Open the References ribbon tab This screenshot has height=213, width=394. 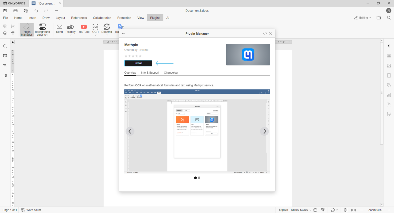79,18
